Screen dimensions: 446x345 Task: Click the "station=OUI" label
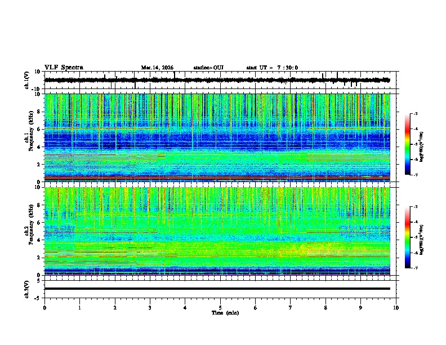pos(208,68)
